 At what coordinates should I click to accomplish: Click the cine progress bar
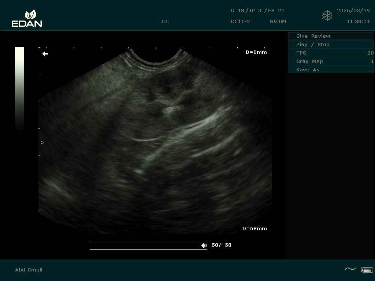coord(148,246)
